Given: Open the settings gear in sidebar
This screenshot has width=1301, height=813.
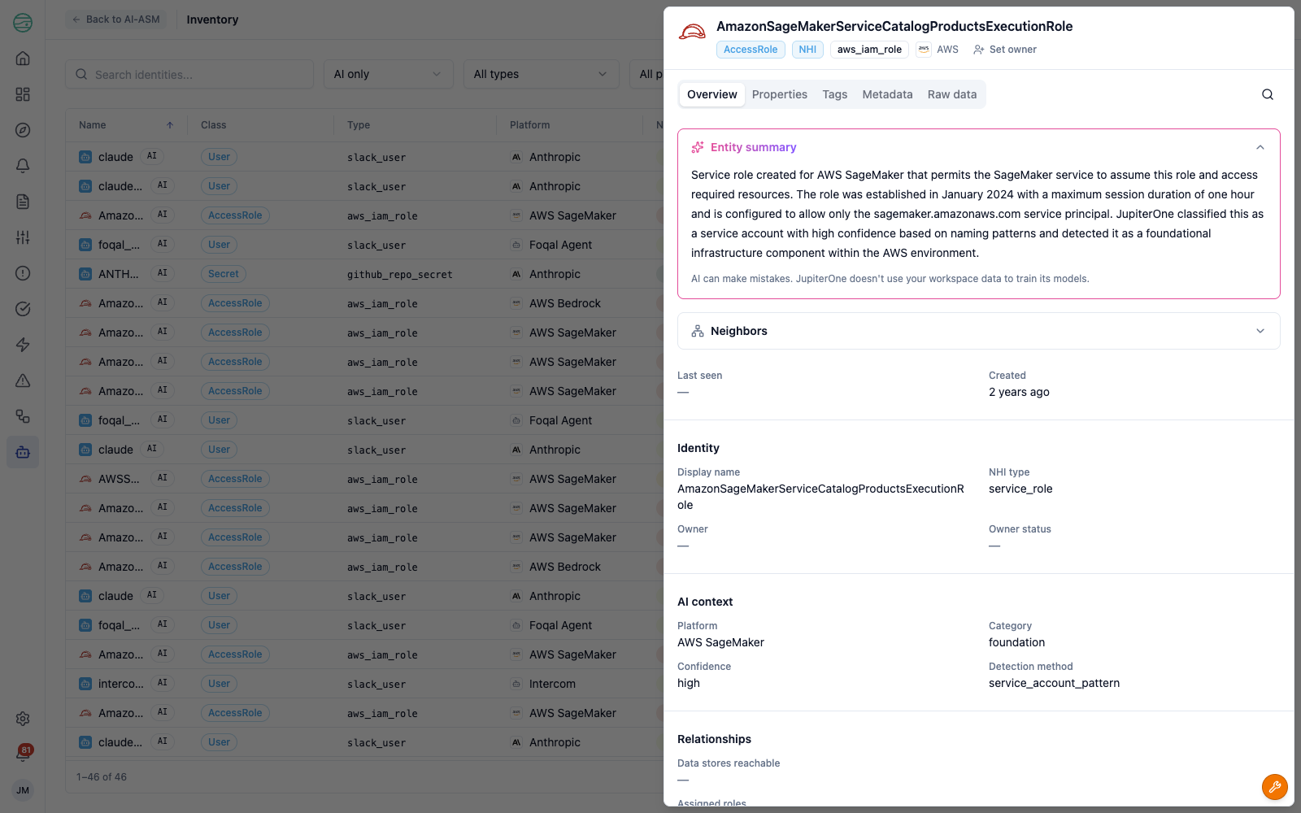Looking at the screenshot, I should pyautogui.click(x=23, y=719).
